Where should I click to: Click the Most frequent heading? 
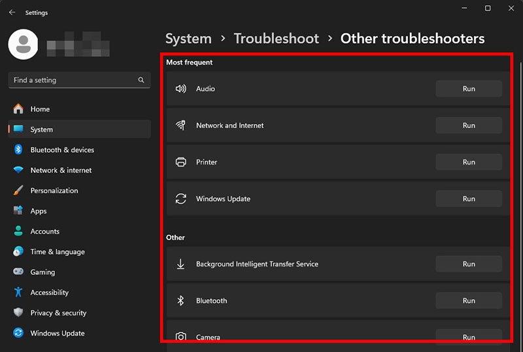point(190,62)
